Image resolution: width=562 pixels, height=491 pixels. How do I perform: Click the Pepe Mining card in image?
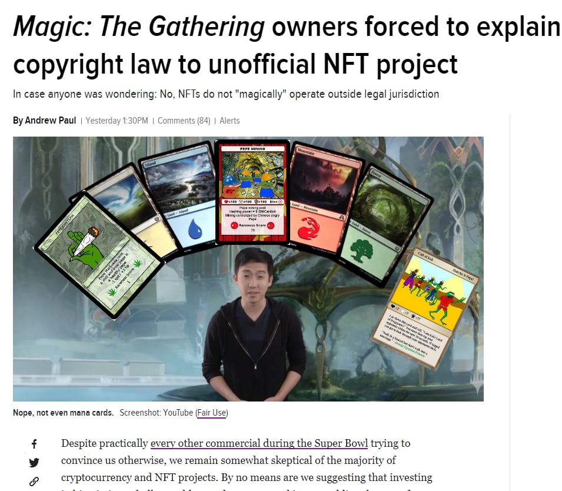tap(252, 193)
